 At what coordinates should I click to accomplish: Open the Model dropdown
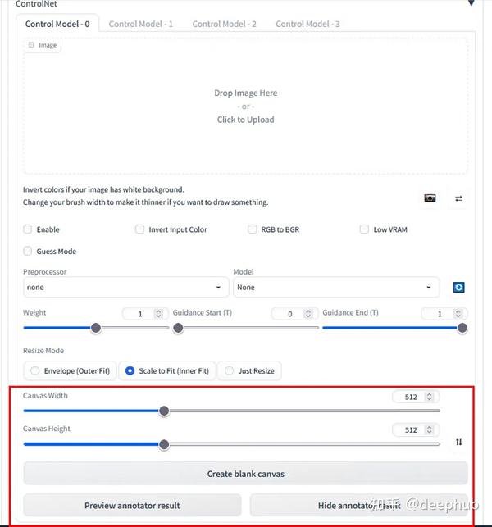(x=336, y=288)
